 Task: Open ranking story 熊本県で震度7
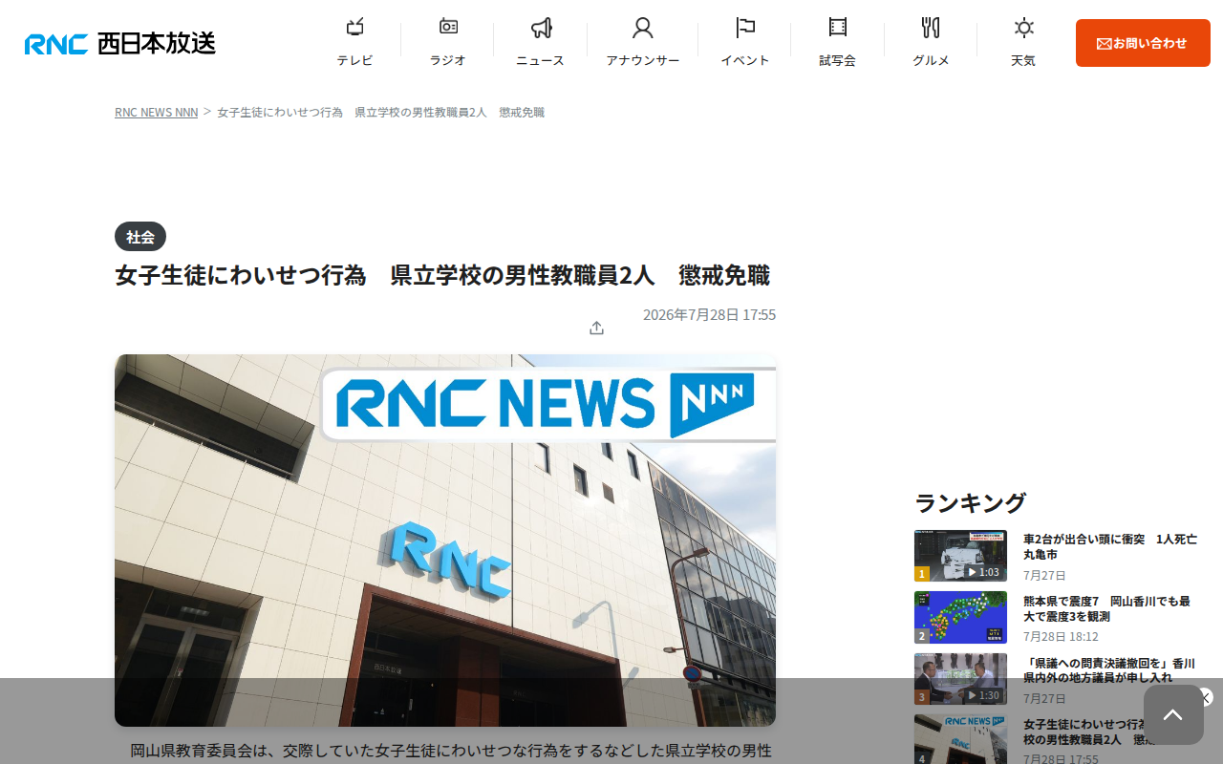(1106, 608)
